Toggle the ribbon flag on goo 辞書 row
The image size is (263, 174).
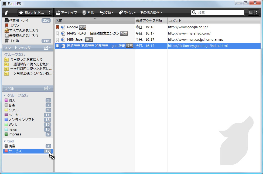point(57,46)
